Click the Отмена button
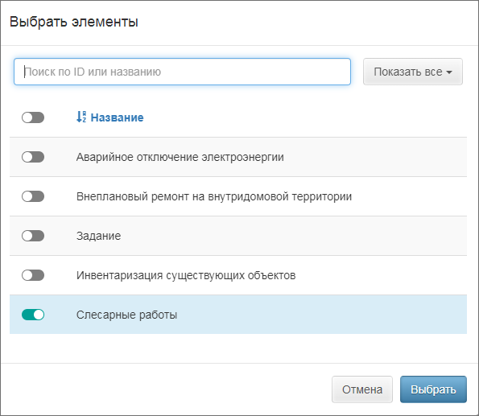Screen dimensions: 479x416 point(362,389)
